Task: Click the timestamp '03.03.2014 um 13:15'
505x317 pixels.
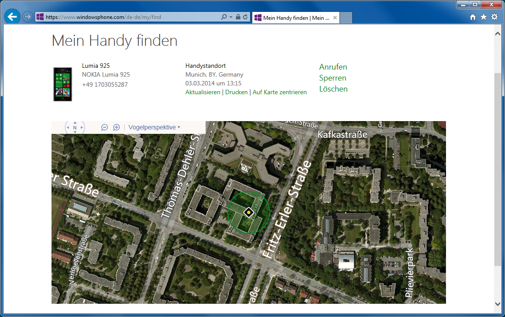Action: (x=213, y=84)
